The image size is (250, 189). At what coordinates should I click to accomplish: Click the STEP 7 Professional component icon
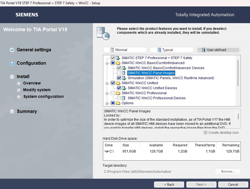[118, 58]
